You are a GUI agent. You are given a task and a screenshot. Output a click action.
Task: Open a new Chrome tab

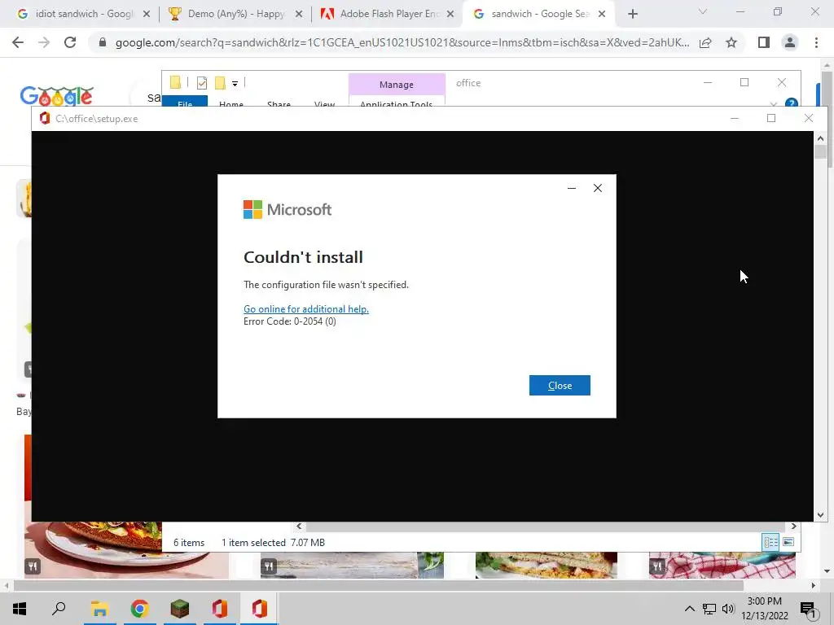point(632,14)
